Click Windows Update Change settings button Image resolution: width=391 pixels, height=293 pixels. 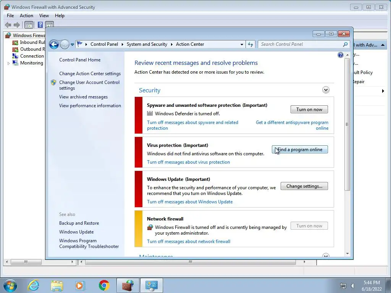click(304, 186)
